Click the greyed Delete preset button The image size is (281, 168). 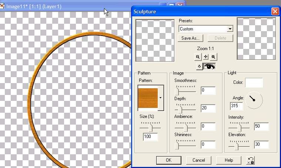(x=220, y=38)
